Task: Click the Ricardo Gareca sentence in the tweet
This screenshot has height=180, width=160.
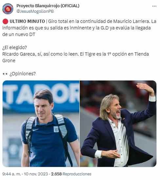Action: coord(75,57)
